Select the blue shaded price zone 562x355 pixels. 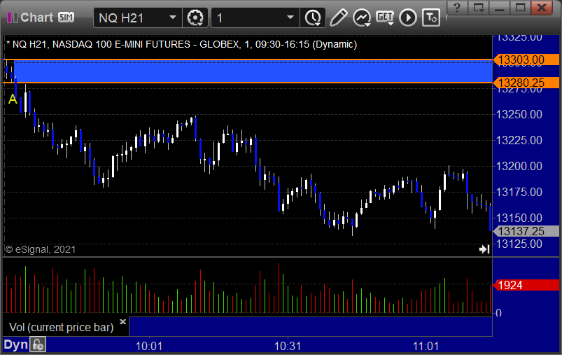coord(253,71)
